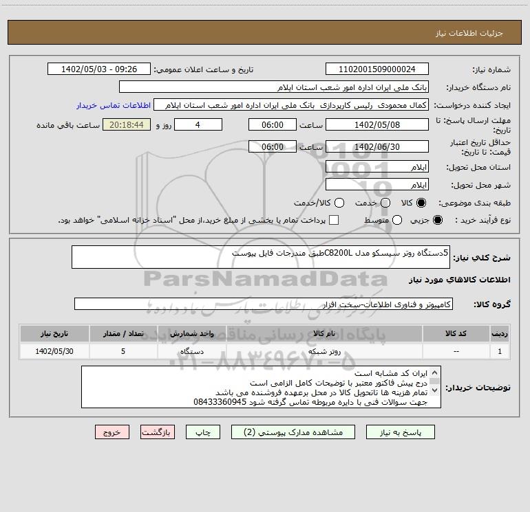
Task: Click remaining days field showing 4
Action: [198, 124]
